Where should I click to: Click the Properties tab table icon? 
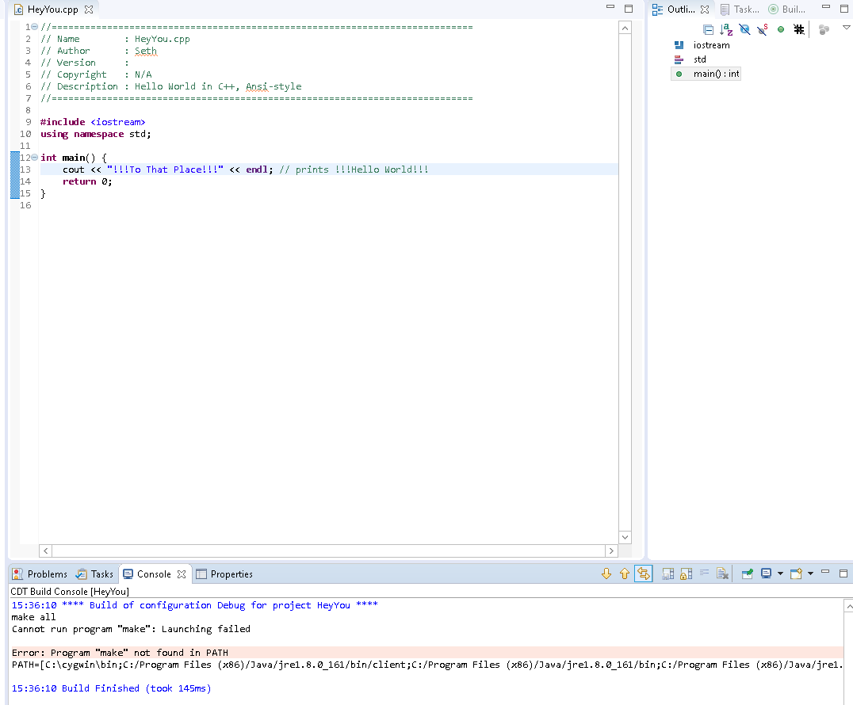tap(201, 574)
